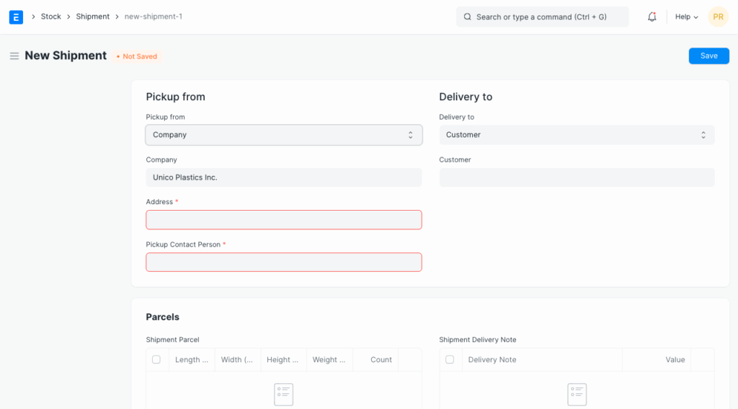Open the PR user avatar menu
The width and height of the screenshot is (738, 409).
[718, 17]
